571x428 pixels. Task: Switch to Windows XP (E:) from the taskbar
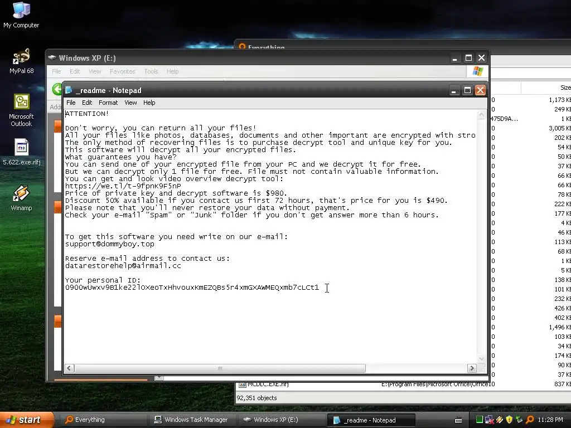[x=282, y=420]
